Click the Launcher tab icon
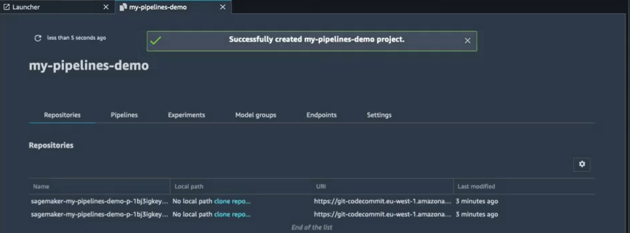The height and width of the screenshot is (233, 630). tap(7, 7)
